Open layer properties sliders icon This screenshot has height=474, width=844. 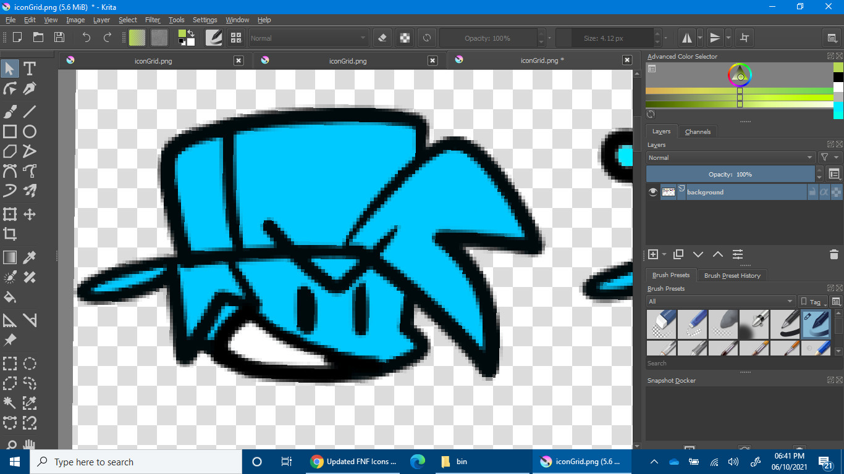click(x=738, y=254)
